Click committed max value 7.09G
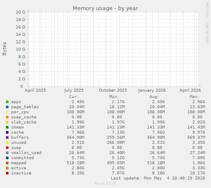The height and width of the screenshot is (188, 211). tap(199, 158)
